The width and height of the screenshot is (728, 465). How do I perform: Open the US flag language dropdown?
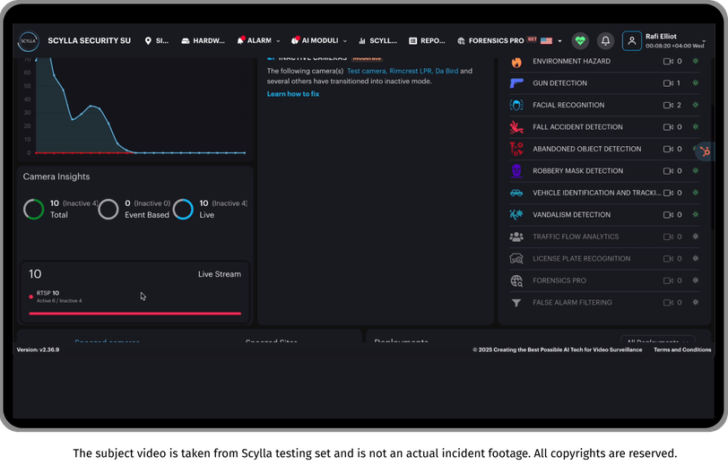pyautogui.click(x=550, y=41)
